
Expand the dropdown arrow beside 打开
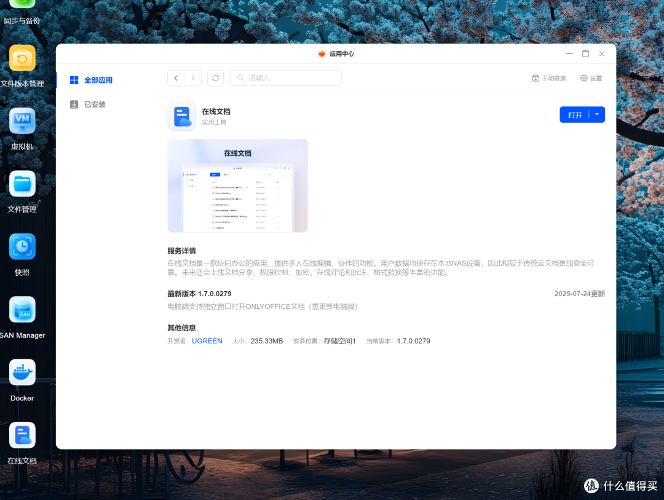(x=597, y=115)
